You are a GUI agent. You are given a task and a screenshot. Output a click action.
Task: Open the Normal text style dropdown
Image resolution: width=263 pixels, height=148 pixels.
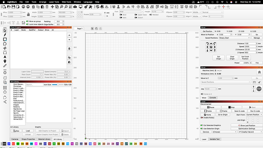213,12
